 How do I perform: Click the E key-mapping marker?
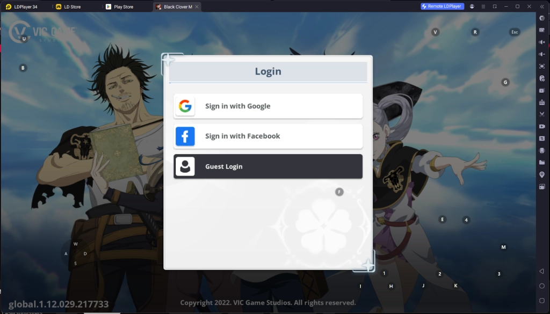(443, 220)
